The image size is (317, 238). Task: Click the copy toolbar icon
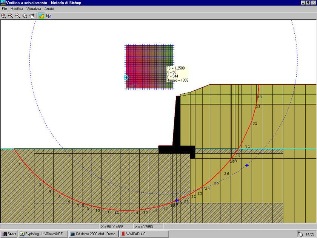[49, 16]
